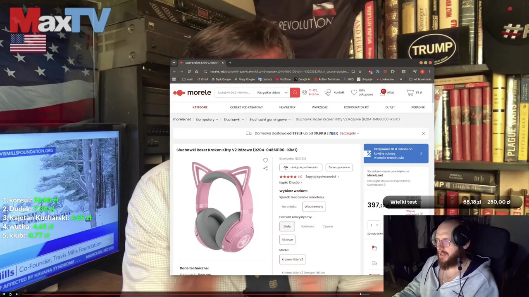Open the Gmail bookmark
Image resolution: width=529 pixels, height=297 pixels.
202,79
